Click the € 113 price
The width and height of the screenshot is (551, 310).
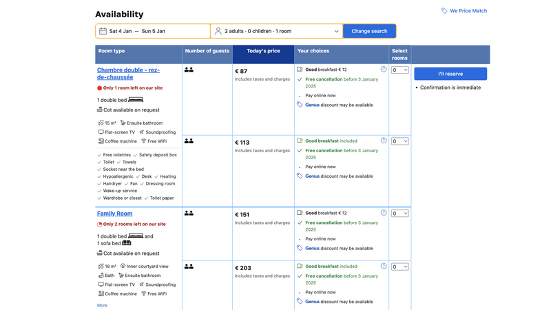[x=242, y=143]
